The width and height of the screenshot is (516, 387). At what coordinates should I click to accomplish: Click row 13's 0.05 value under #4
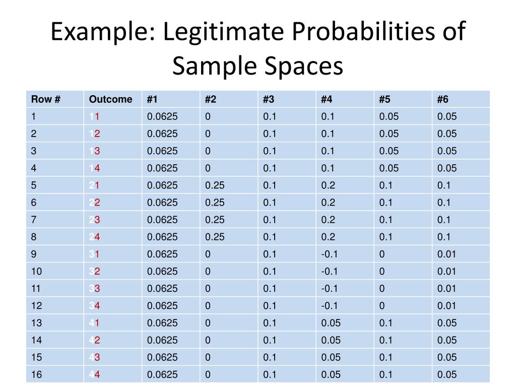coord(331,323)
